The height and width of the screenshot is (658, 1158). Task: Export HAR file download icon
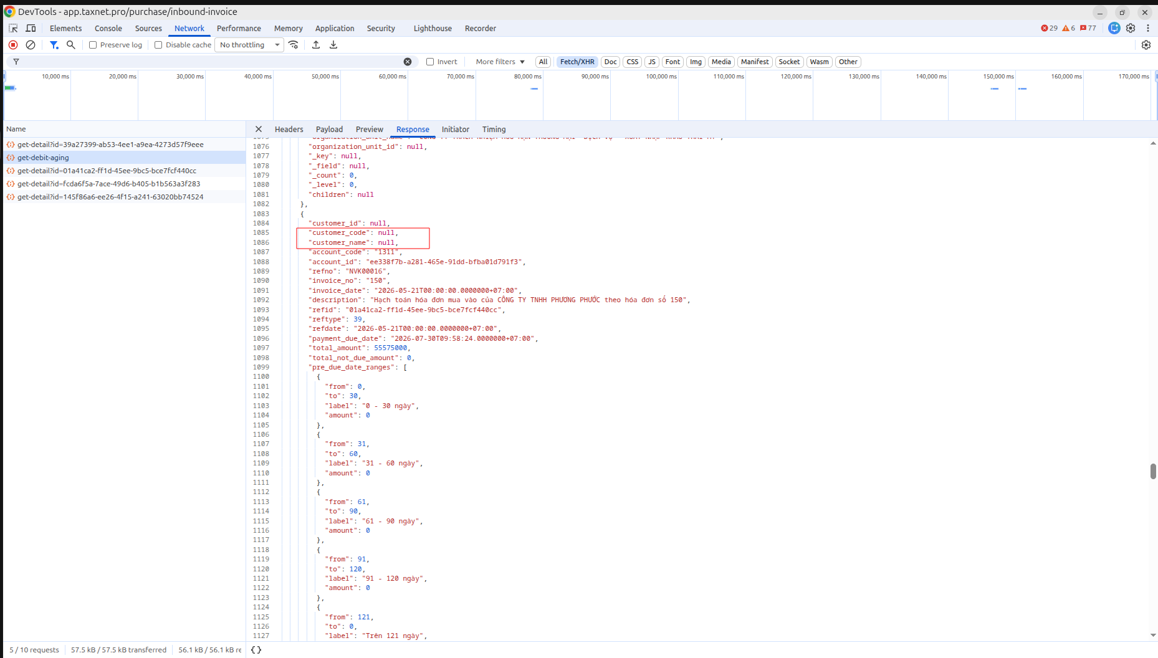(x=333, y=45)
